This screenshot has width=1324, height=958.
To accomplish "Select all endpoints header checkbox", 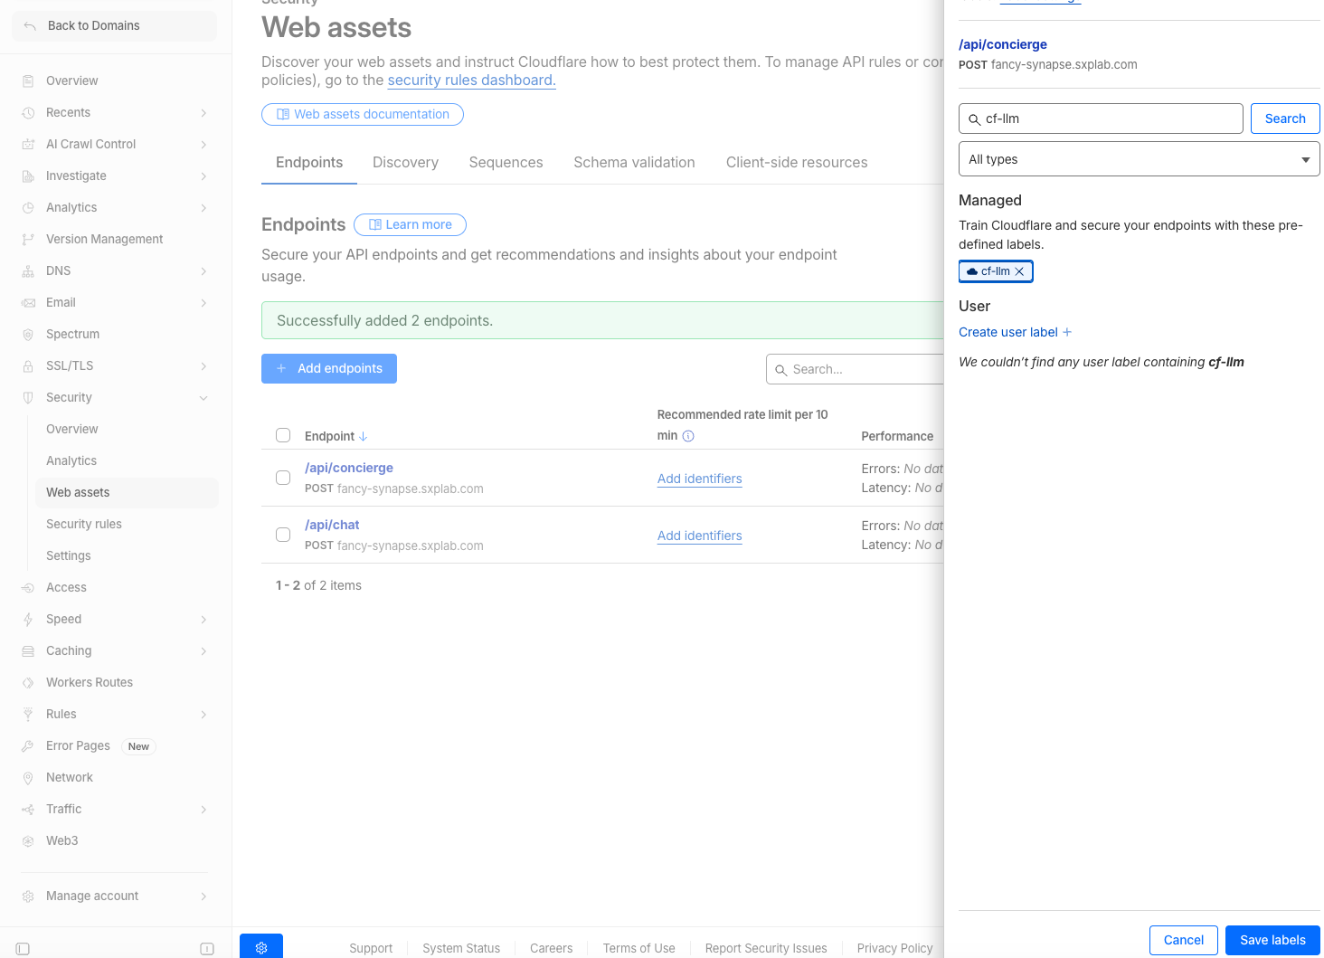I will tap(283, 435).
